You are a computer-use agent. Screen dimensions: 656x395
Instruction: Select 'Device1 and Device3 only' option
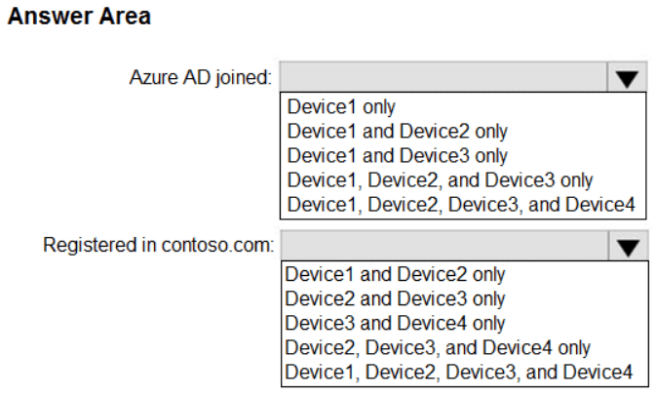click(x=398, y=155)
